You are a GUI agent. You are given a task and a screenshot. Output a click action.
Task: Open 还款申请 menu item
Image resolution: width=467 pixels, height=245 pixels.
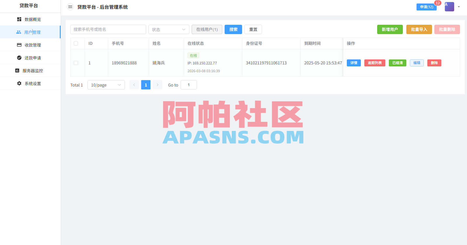pyautogui.click(x=30, y=58)
